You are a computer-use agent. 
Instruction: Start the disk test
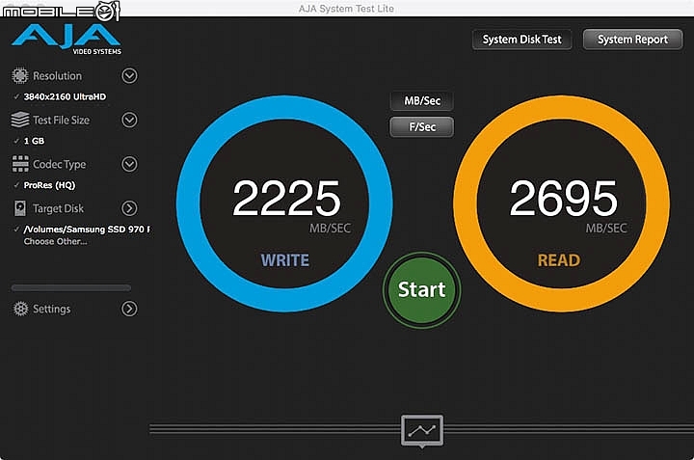pos(422,290)
